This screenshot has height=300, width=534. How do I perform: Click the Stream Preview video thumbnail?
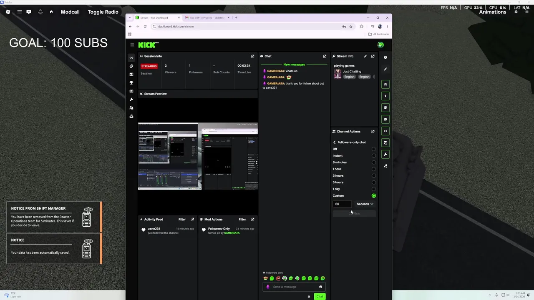[198, 156]
